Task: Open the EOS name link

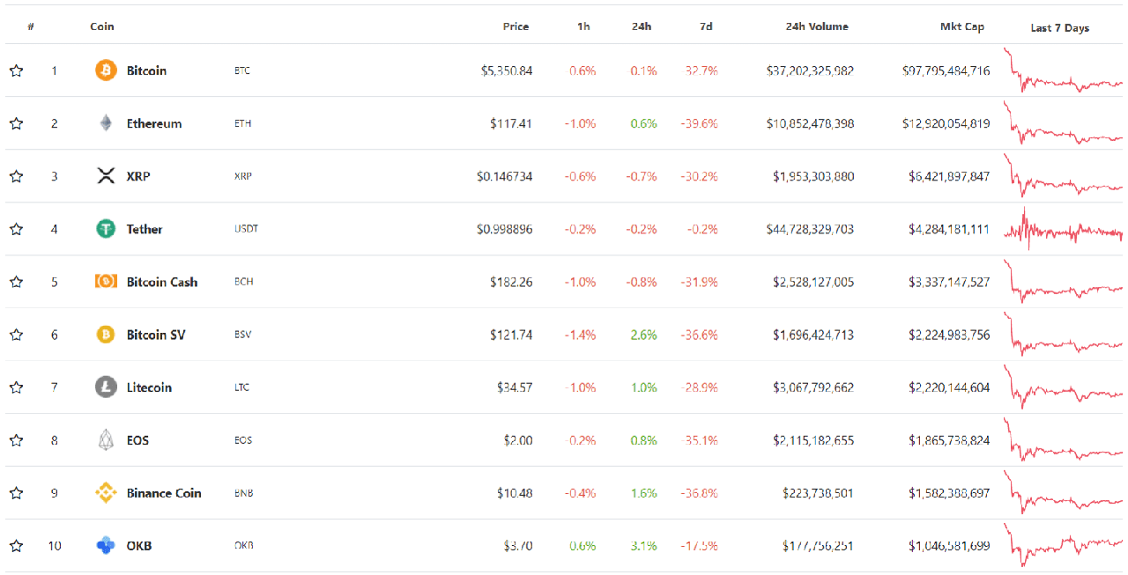Action: coord(137,440)
